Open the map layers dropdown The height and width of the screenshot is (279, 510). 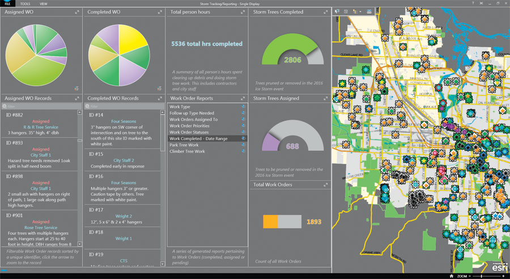(358, 11)
